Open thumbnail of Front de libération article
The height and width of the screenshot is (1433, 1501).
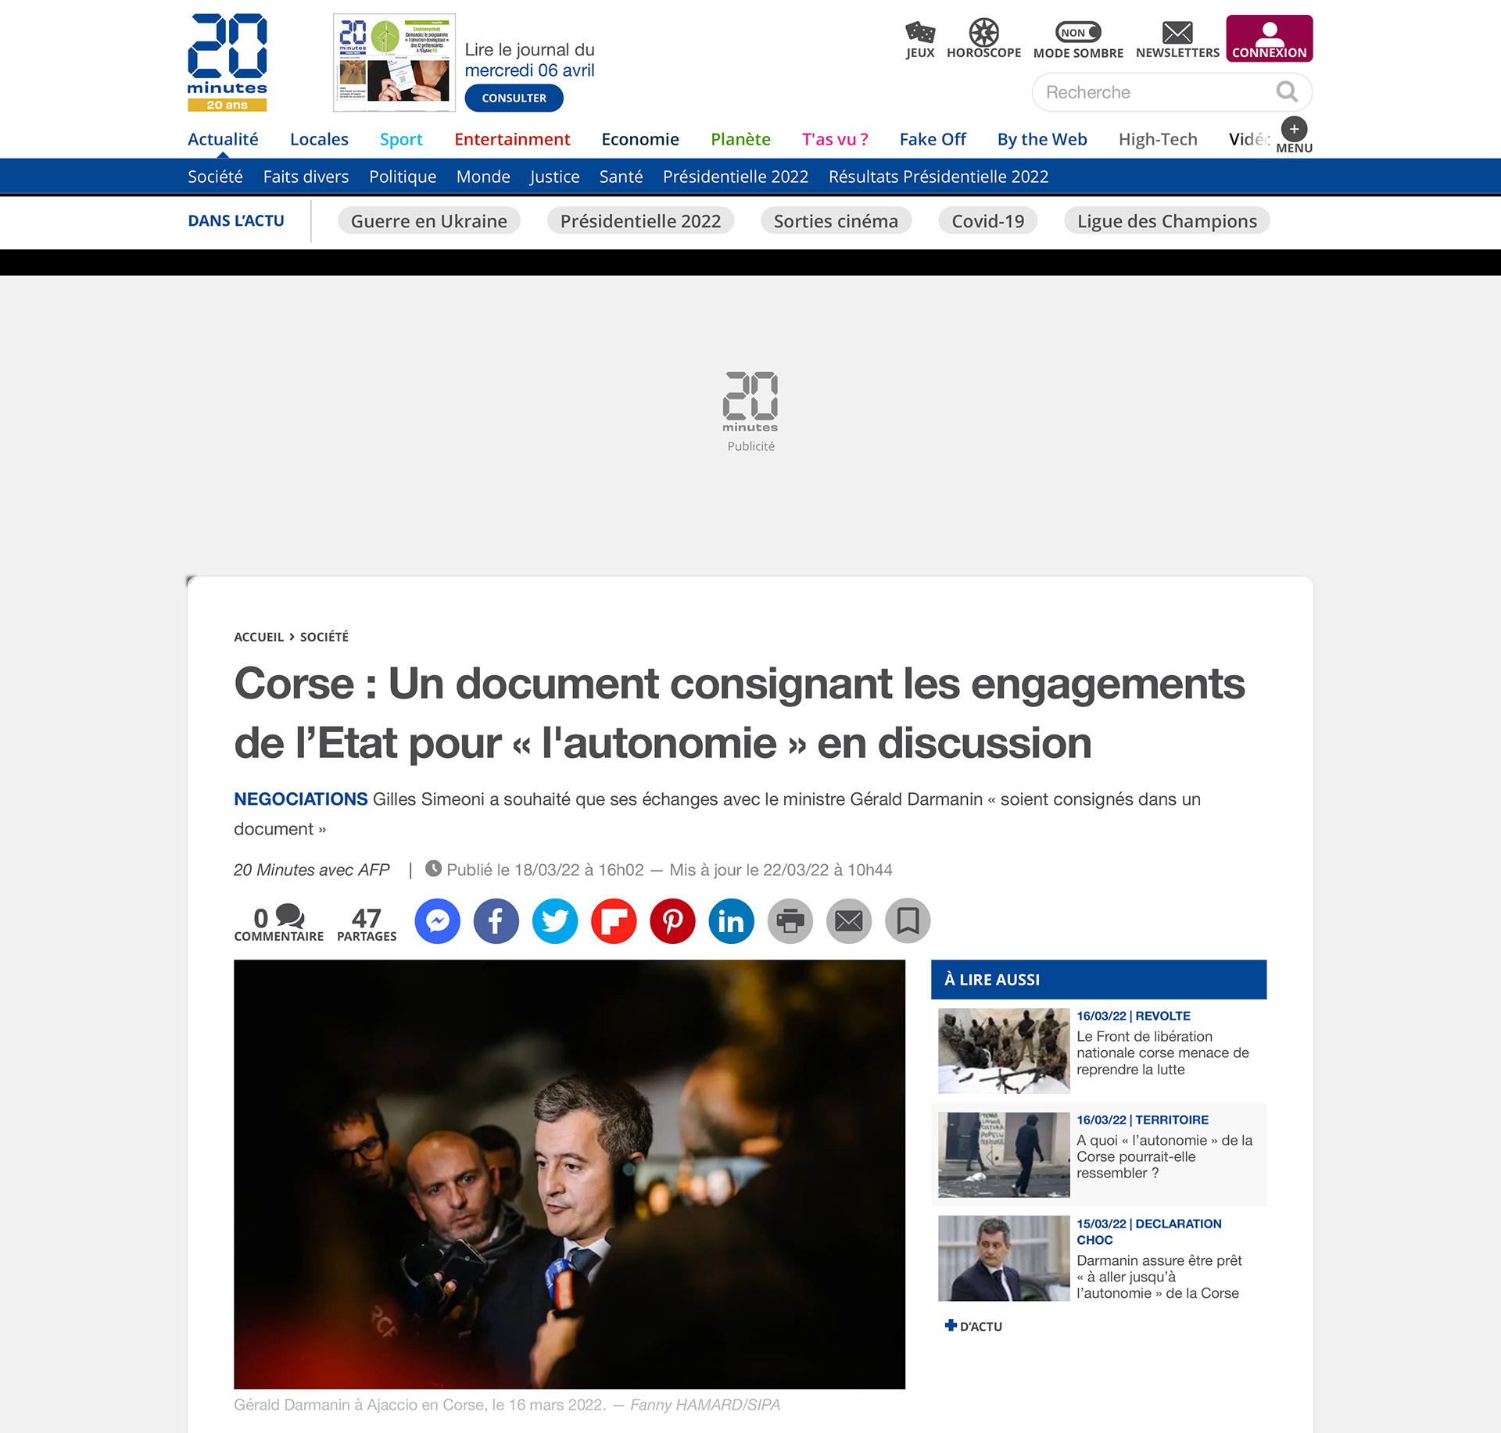(1004, 1051)
